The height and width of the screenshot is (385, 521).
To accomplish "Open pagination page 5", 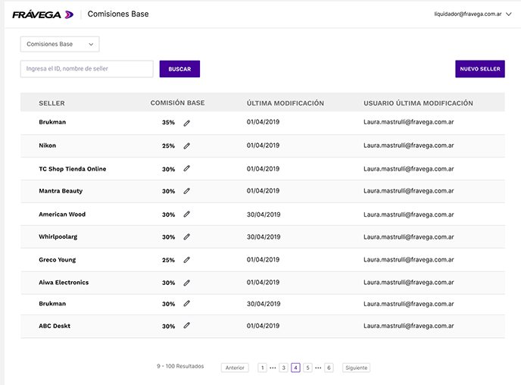I will coord(307,368).
